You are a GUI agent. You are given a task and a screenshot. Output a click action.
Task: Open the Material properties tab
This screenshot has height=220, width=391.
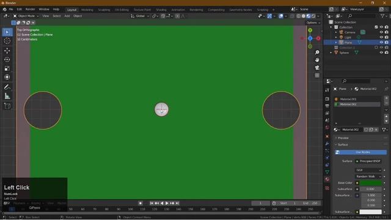(327, 179)
